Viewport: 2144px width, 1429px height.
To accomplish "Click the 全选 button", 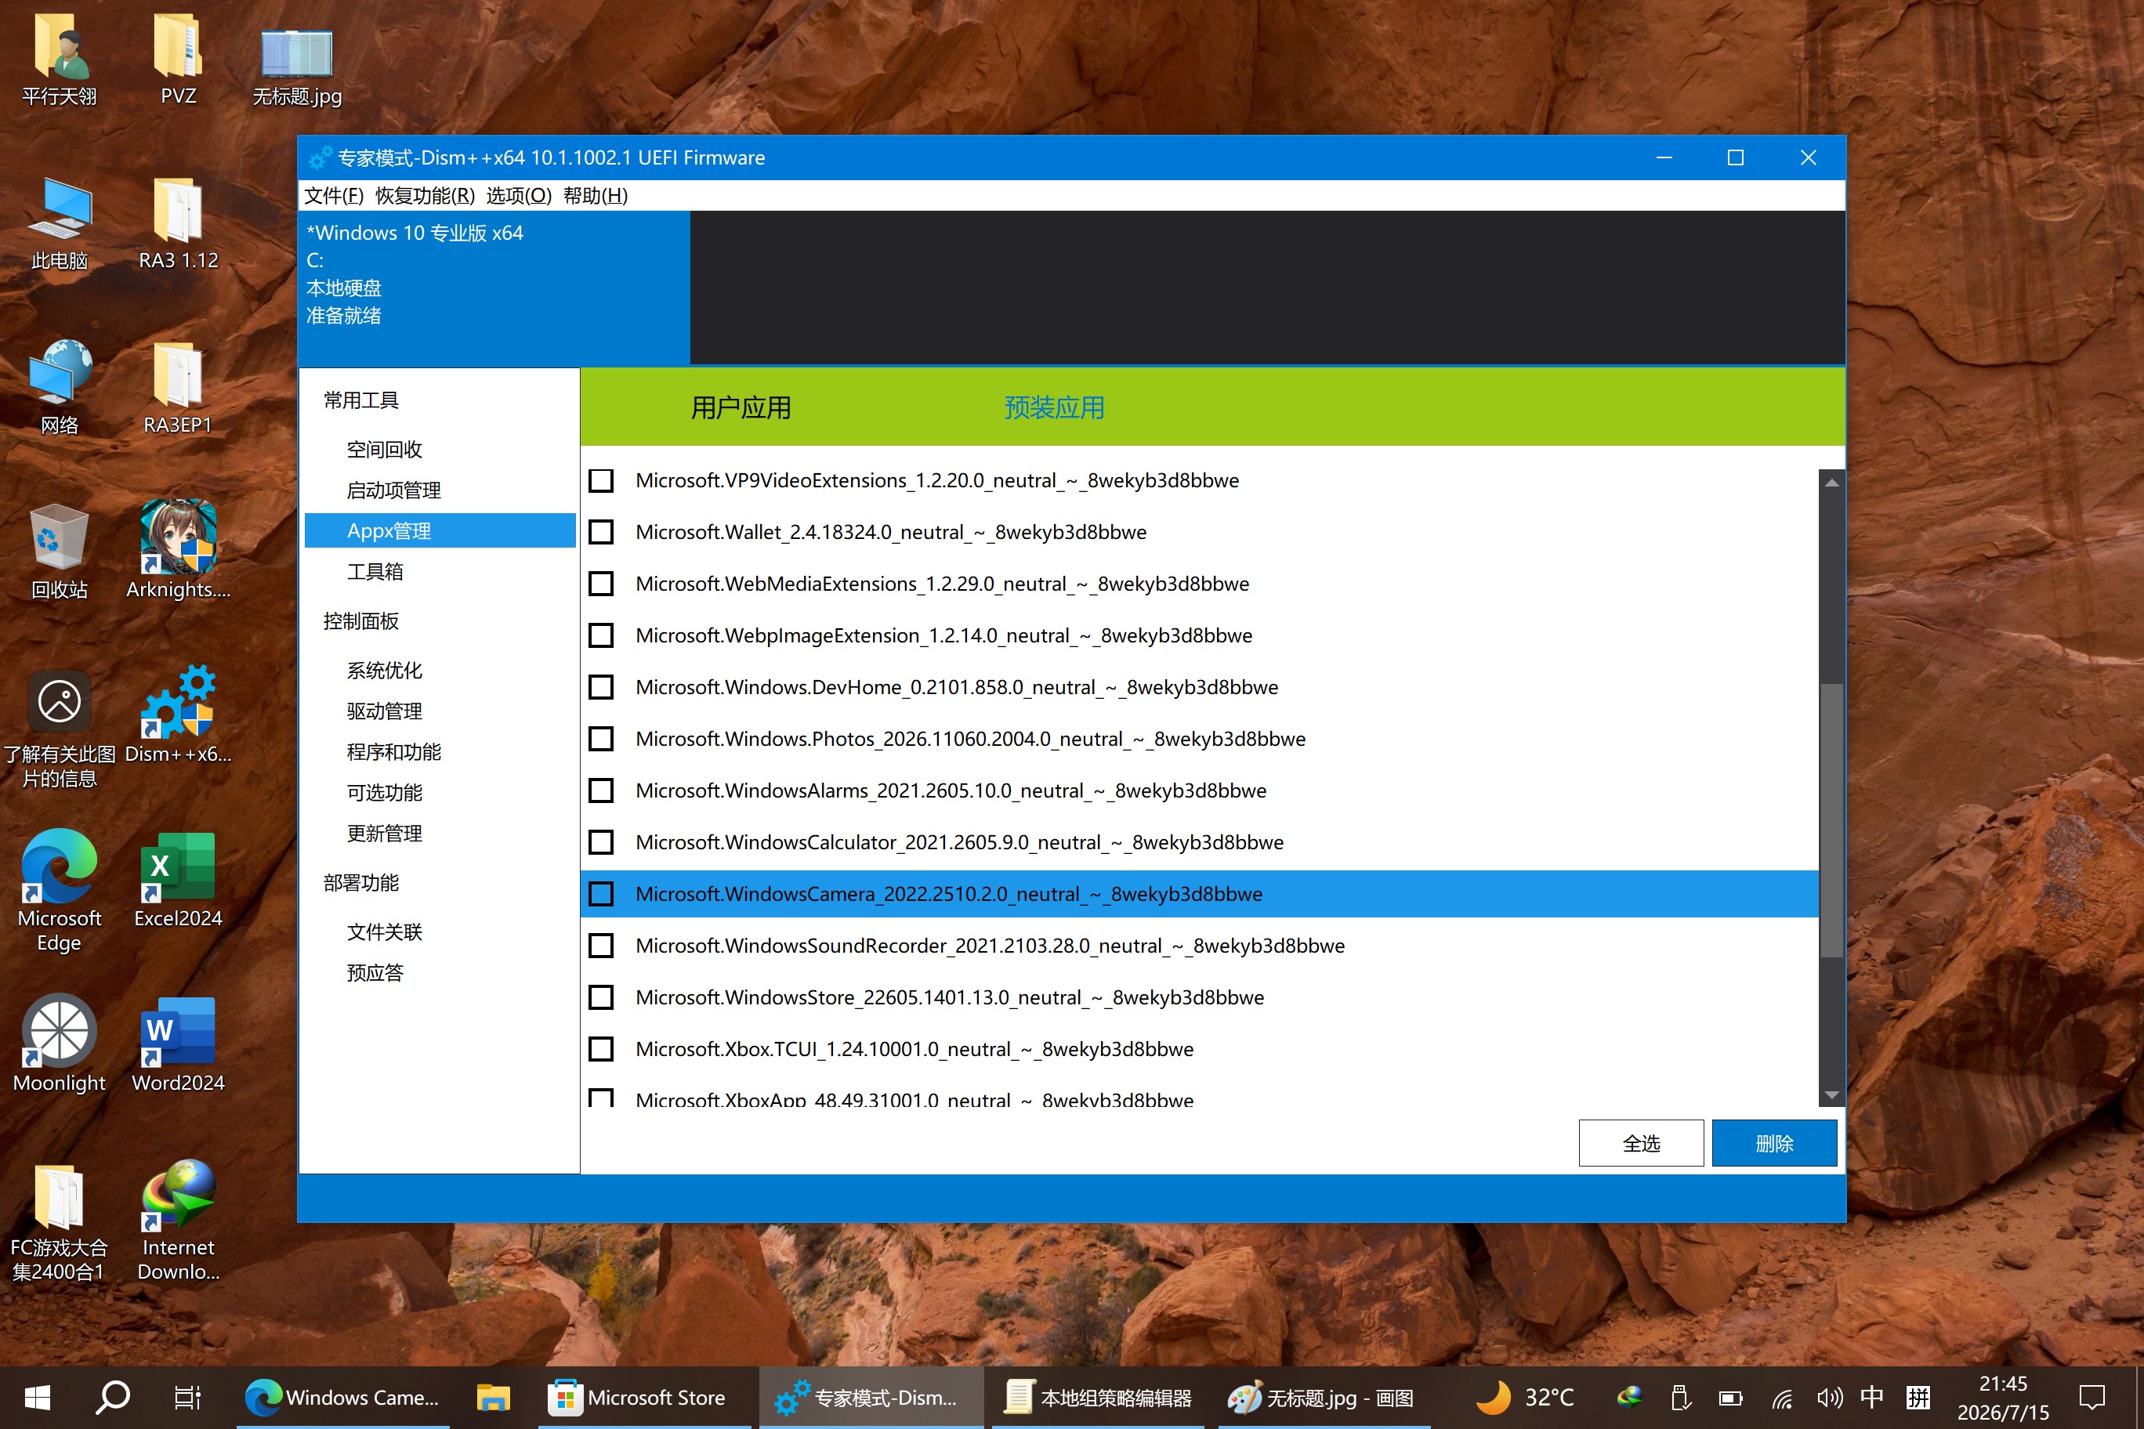I will 1641,1143.
